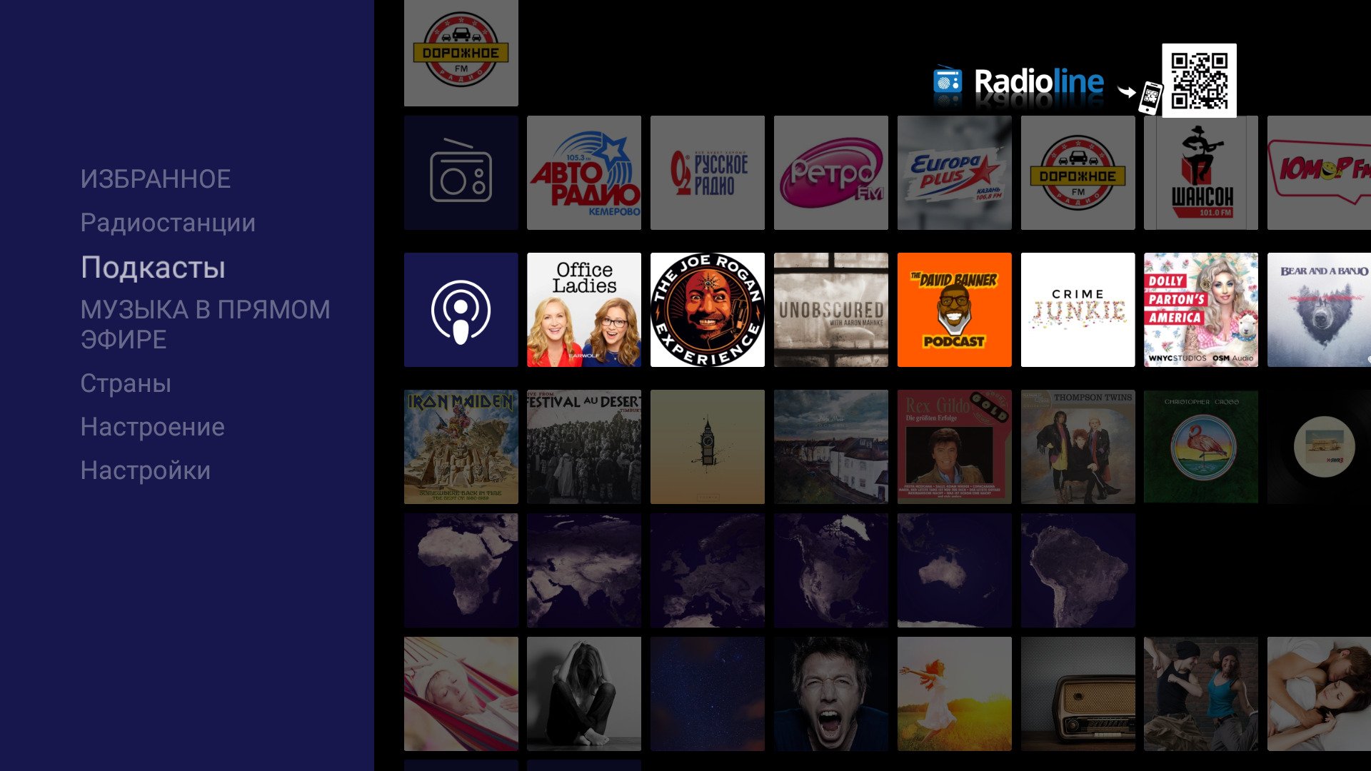Select the white houses landscape cover
This screenshot has width=1371, height=771.
[x=831, y=447]
